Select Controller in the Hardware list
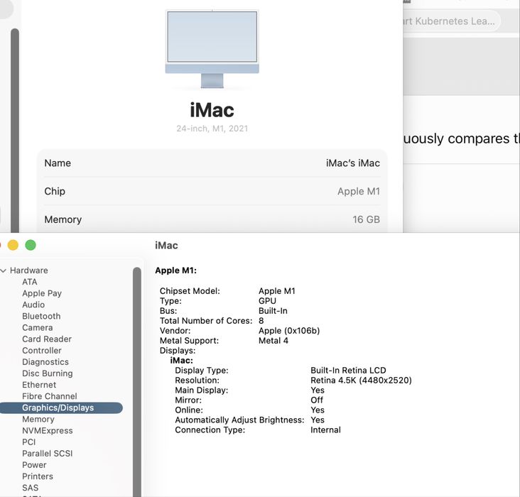Screen dimensions: 520x497 (x=42, y=351)
